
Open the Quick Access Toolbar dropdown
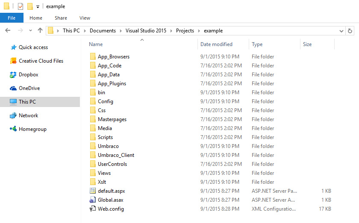click(x=38, y=7)
